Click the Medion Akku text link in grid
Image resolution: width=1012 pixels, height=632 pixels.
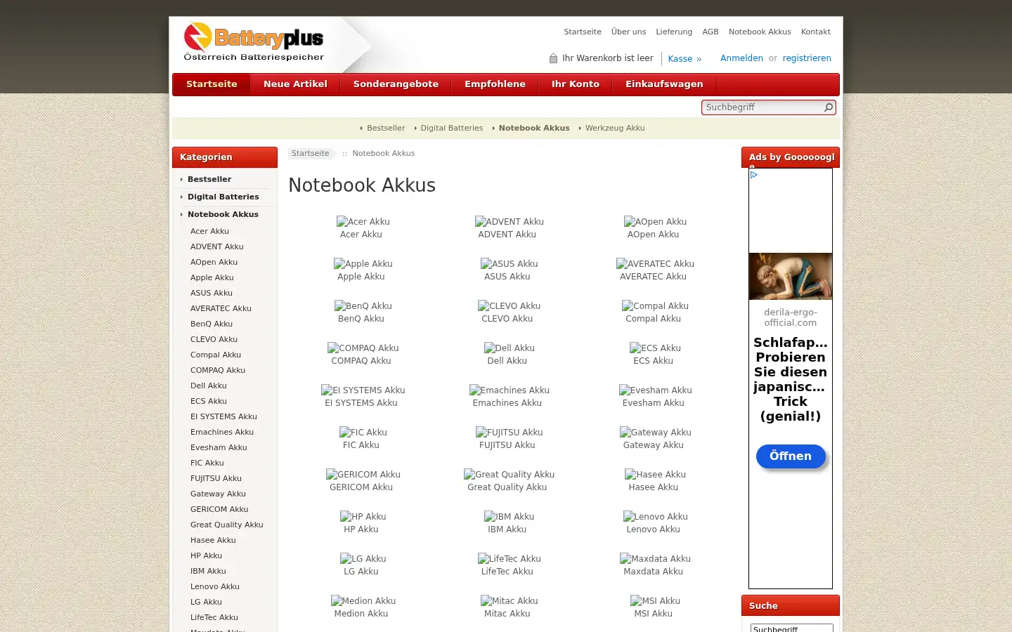click(x=361, y=614)
